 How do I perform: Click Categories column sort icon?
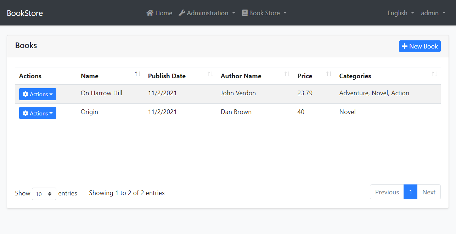point(434,74)
